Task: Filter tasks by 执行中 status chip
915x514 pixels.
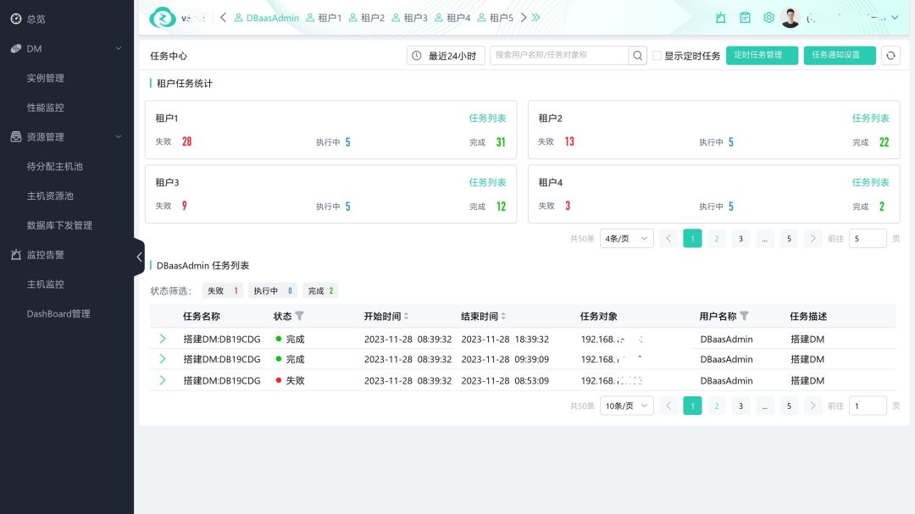Action: click(x=273, y=290)
